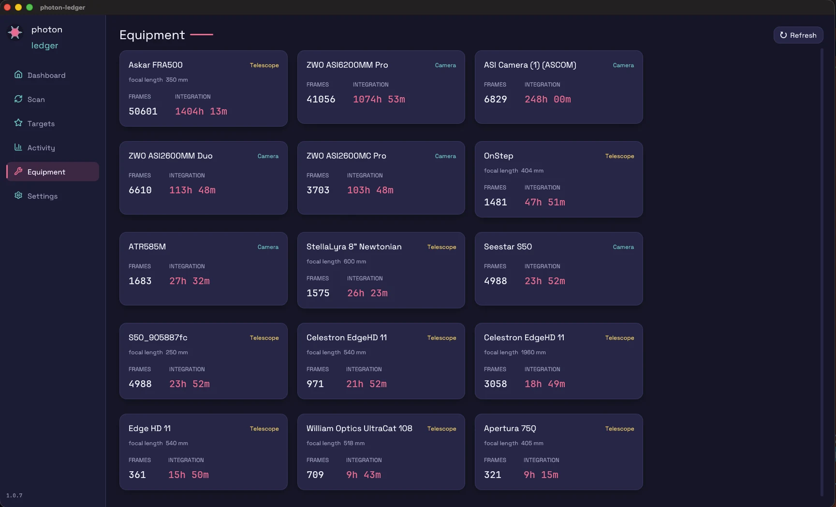Click the Camera badge on ATR585M
Image resolution: width=836 pixels, height=507 pixels.
click(268, 247)
